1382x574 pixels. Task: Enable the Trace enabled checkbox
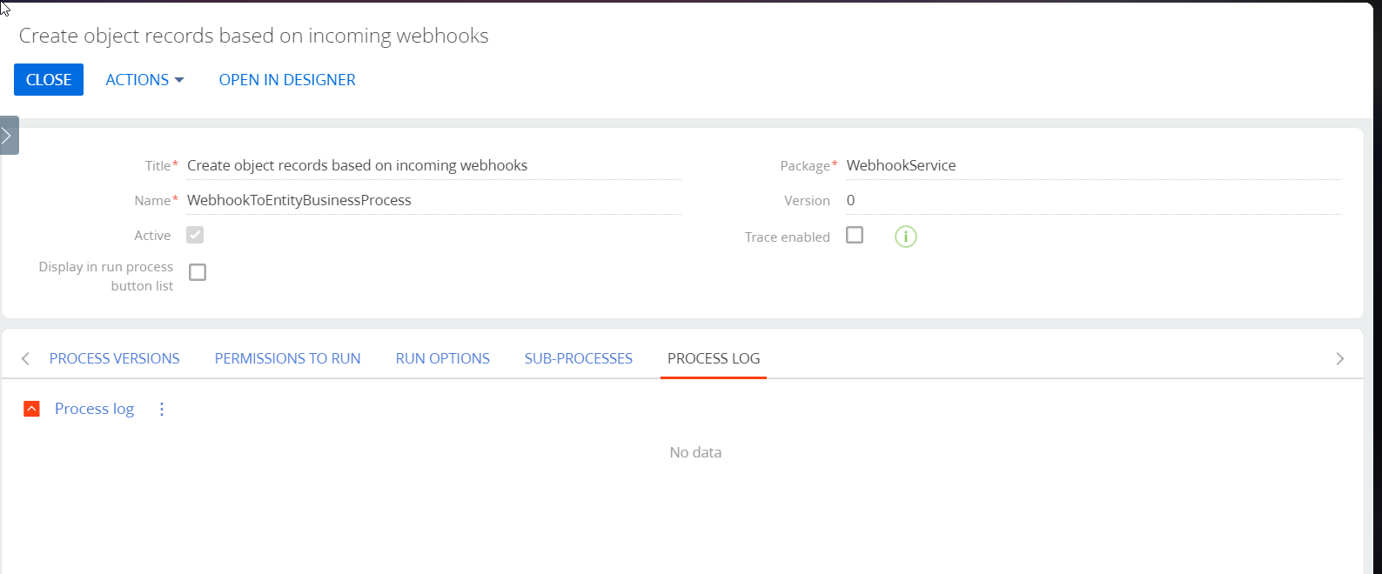pos(855,235)
